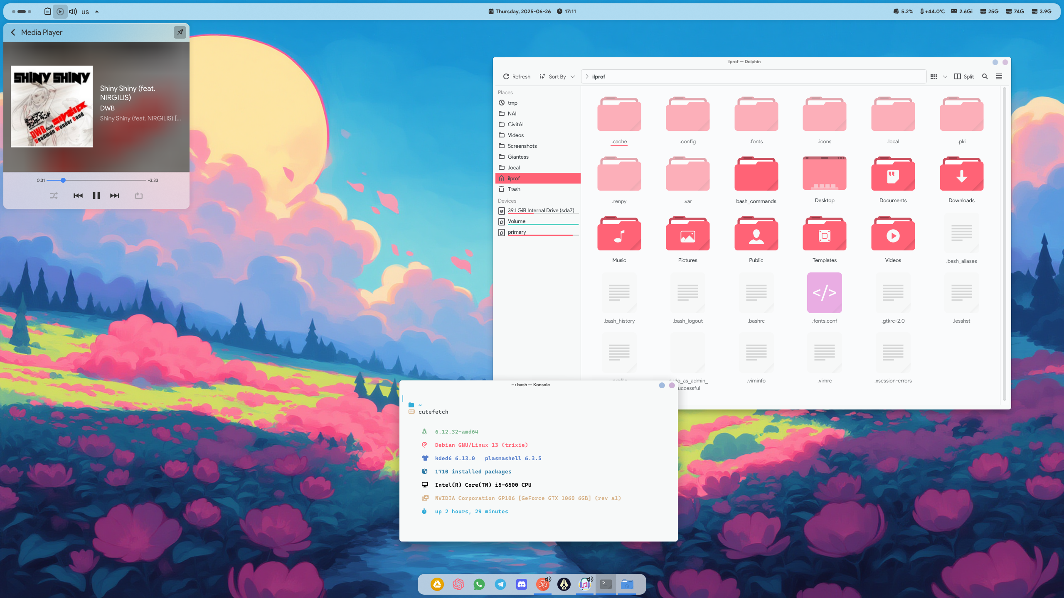The image size is (1064, 598).
Task: Select tmp in Places
Action: (x=538, y=103)
